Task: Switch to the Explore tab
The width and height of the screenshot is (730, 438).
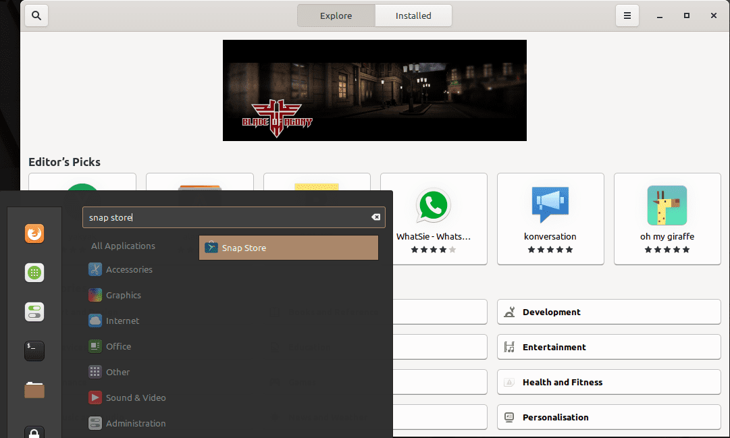Action: pos(336,16)
